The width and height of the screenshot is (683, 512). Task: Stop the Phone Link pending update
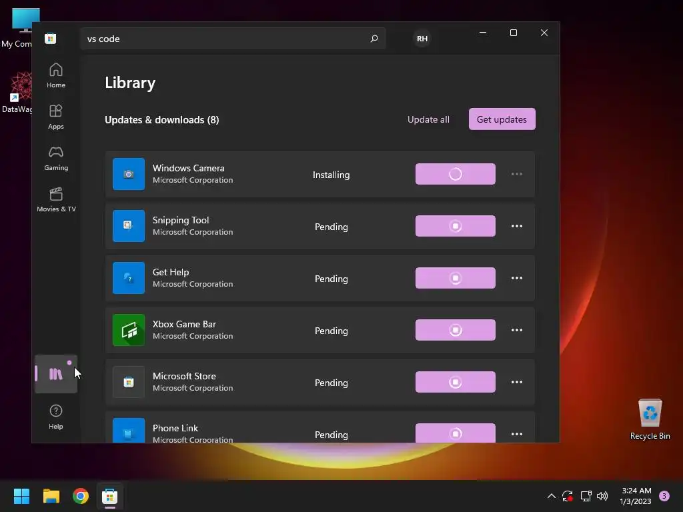(455, 433)
